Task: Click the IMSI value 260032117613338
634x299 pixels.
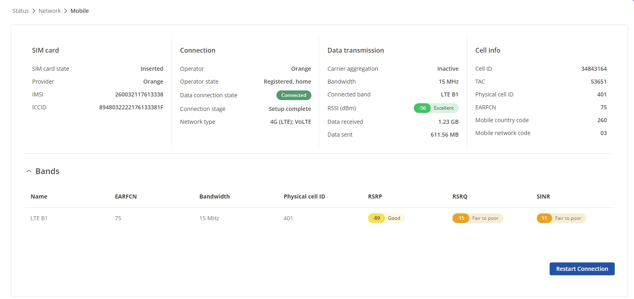Action: pyautogui.click(x=139, y=94)
